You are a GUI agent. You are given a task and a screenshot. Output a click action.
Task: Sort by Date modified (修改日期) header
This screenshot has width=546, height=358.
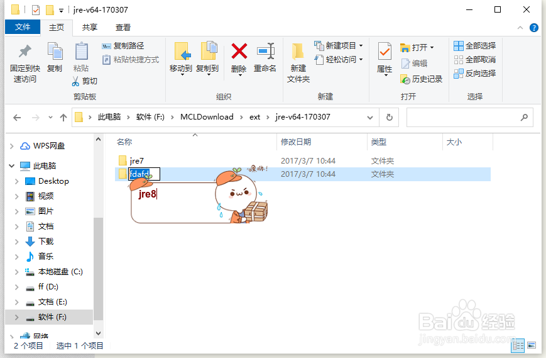point(296,142)
